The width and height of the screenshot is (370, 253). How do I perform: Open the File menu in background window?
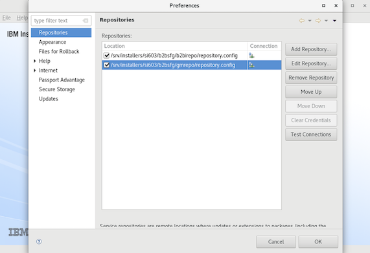[x=6, y=17]
